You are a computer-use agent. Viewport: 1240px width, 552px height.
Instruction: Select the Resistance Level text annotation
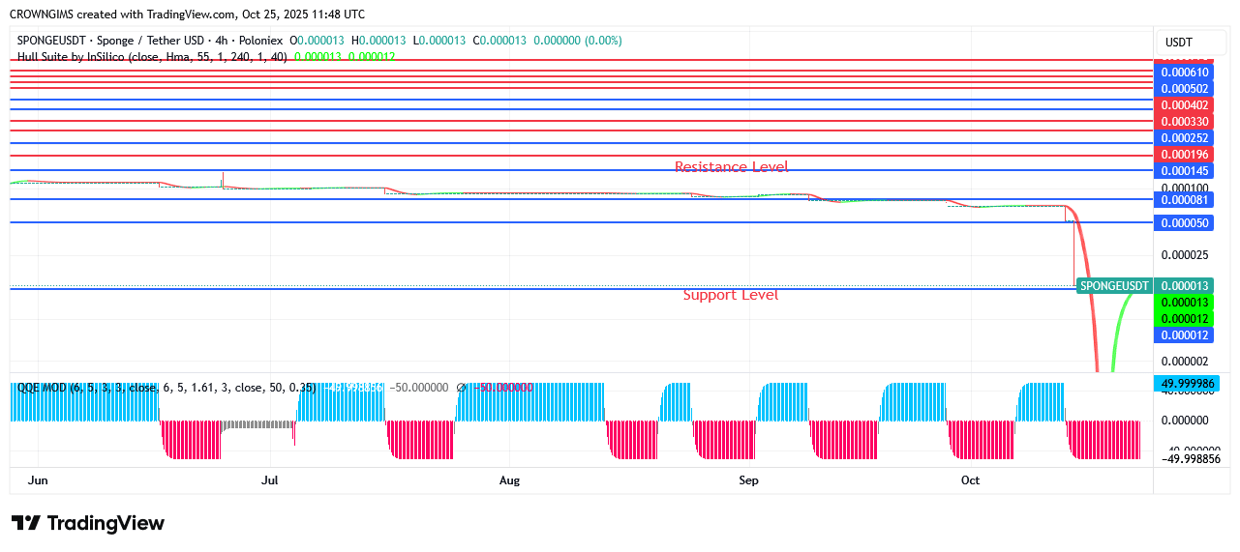point(731,167)
